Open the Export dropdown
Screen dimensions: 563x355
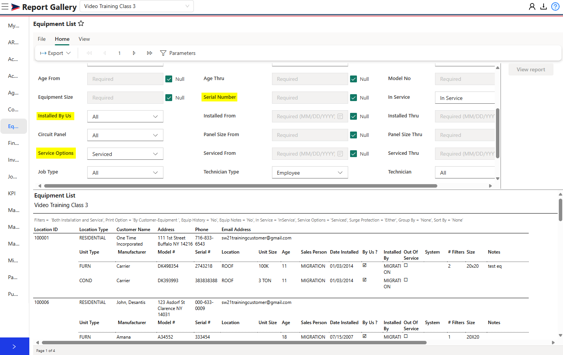pyautogui.click(x=55, y=53)
